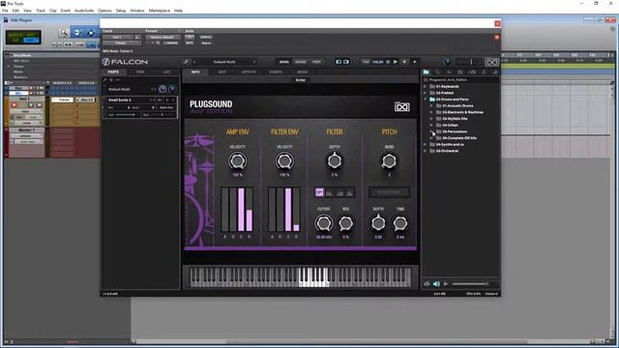Toggle the browser preview speaker icon
This screenshot has width=619, height=348.
pos(436,283)
